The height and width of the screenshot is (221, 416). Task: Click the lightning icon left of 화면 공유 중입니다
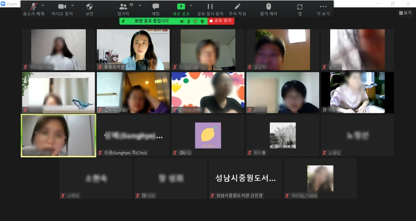pos(124,21)
